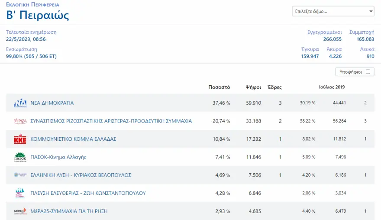Select ΕΛΛΗΝΙΚΗ ΛΥΣΗ - ΚΥΡΙΑΚΟΣ ΒΕΛΟΠΟΥΛΟΣ link
381x220 pixels.
point(81,175)
